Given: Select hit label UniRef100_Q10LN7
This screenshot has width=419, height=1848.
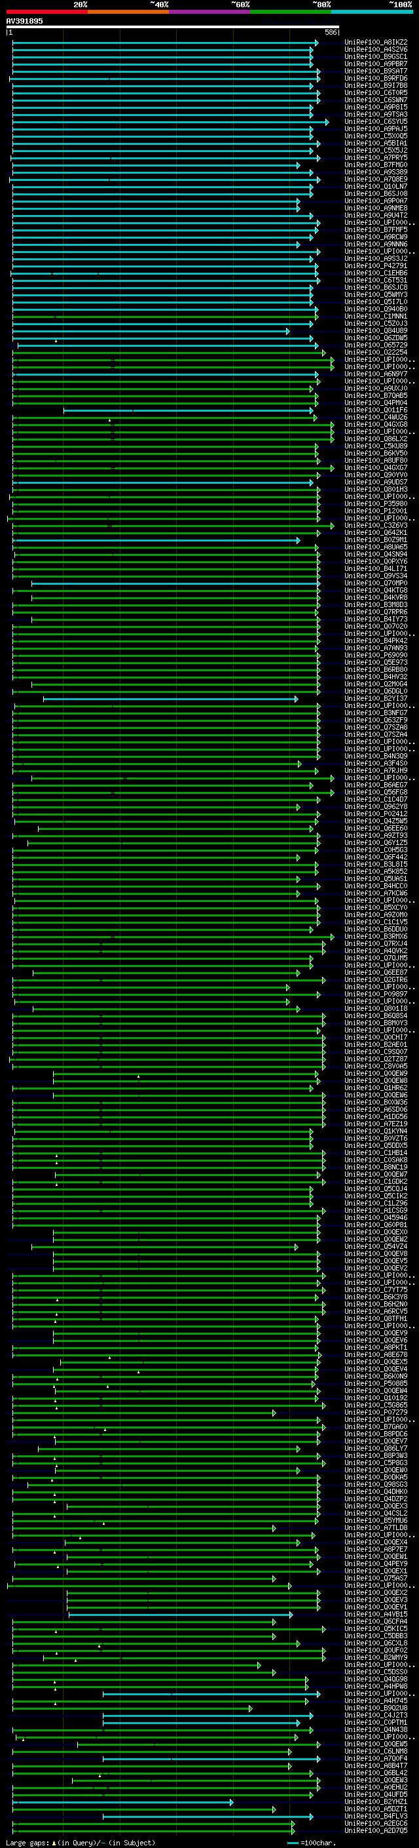Looking at the screenshot, I should point(376,187).
